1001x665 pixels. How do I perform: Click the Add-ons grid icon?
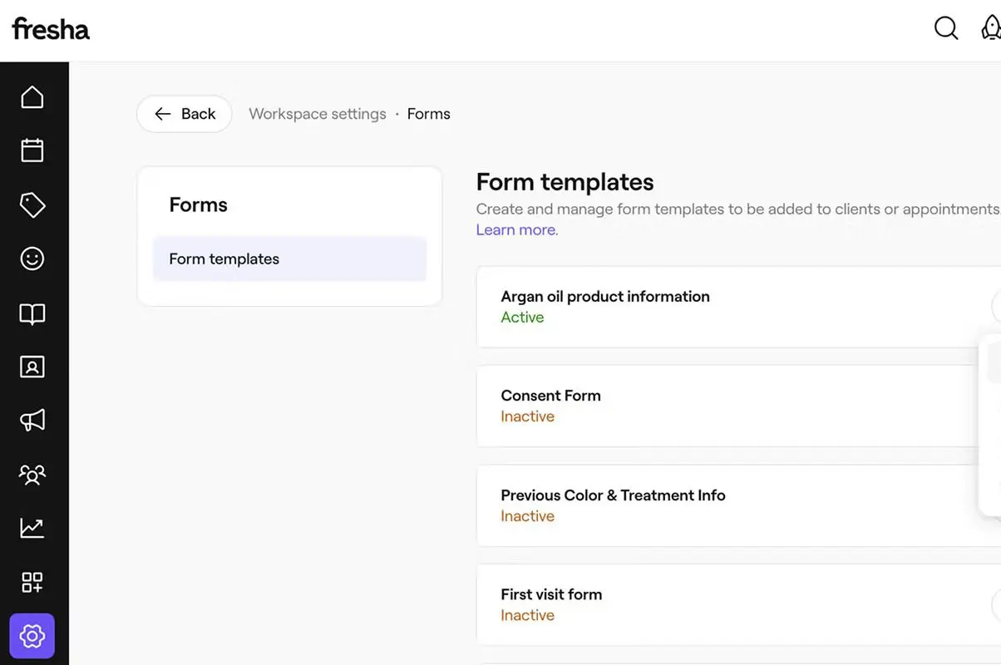[32, 582]
